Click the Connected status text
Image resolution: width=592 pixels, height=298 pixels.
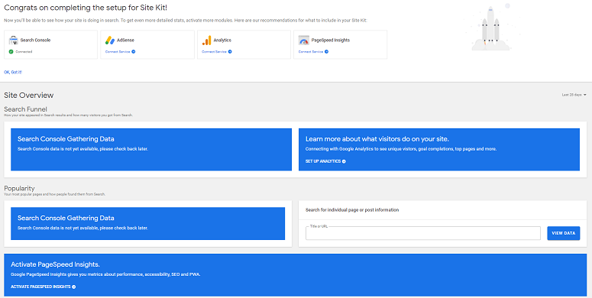[x=24, y=52]
